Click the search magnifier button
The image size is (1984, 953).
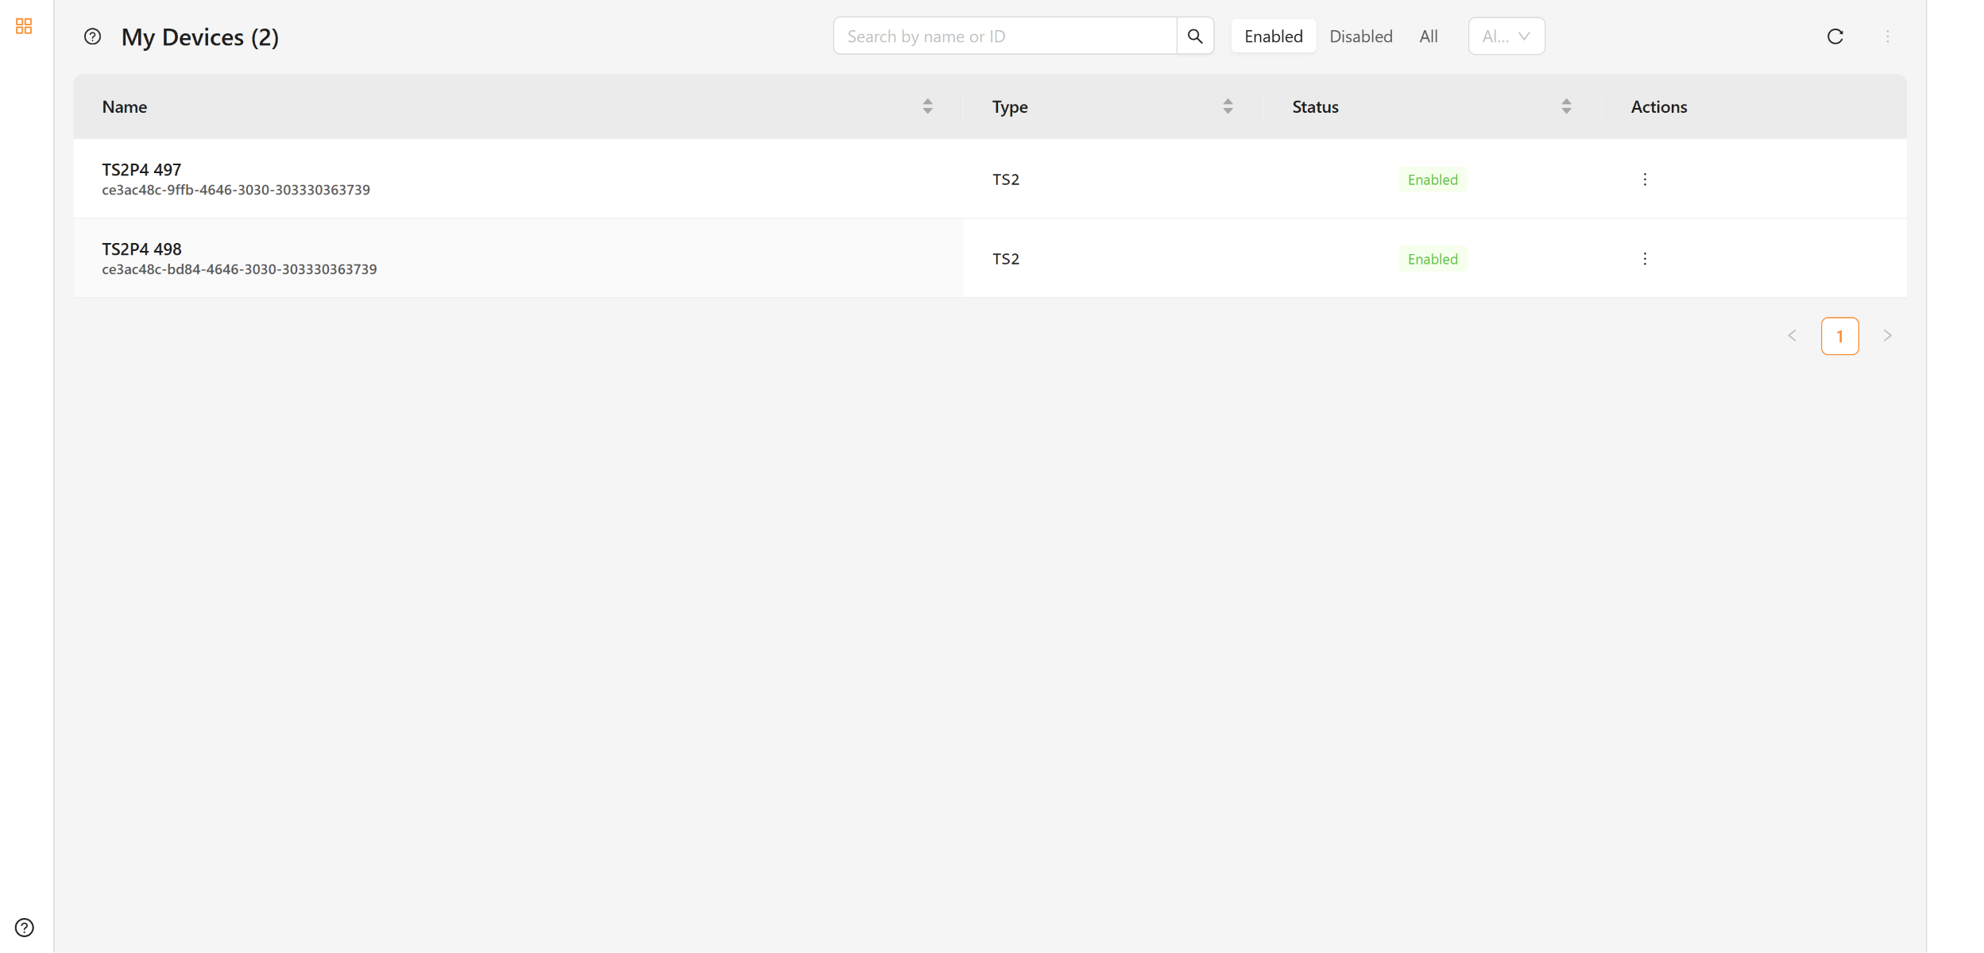[x=1194, y=36]
